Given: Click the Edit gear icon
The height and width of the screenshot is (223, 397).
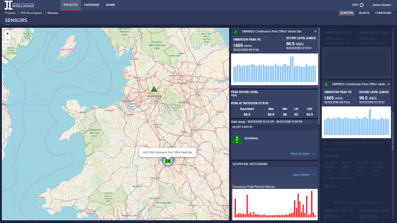Looking at the screenshot, I should (362, 5).
